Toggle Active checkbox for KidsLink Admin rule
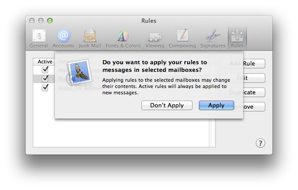The image size is (298, 190). (x=45, y=88)
